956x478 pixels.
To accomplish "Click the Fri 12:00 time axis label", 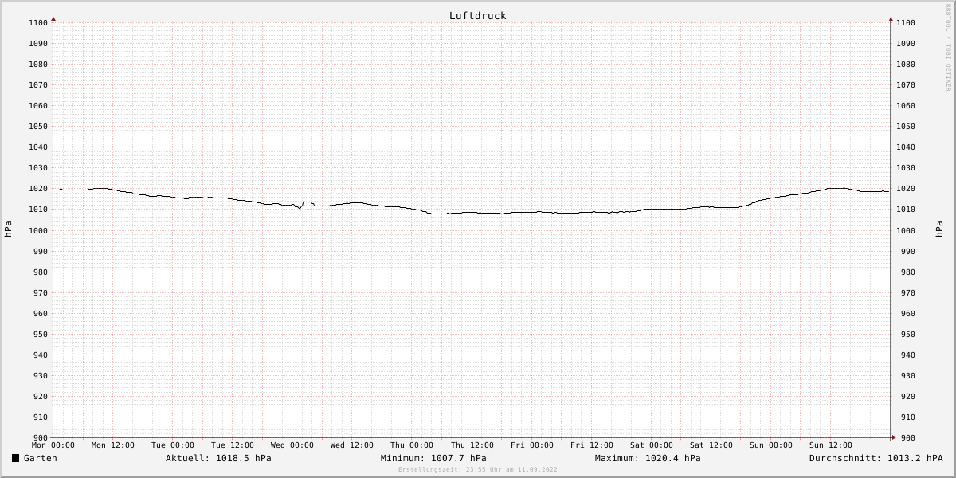I will click(592, 445).
